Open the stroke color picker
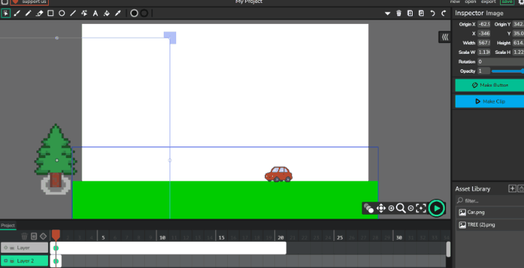This screenshot has width=524, height=268. pyautogui.click(x=144, y=13)
